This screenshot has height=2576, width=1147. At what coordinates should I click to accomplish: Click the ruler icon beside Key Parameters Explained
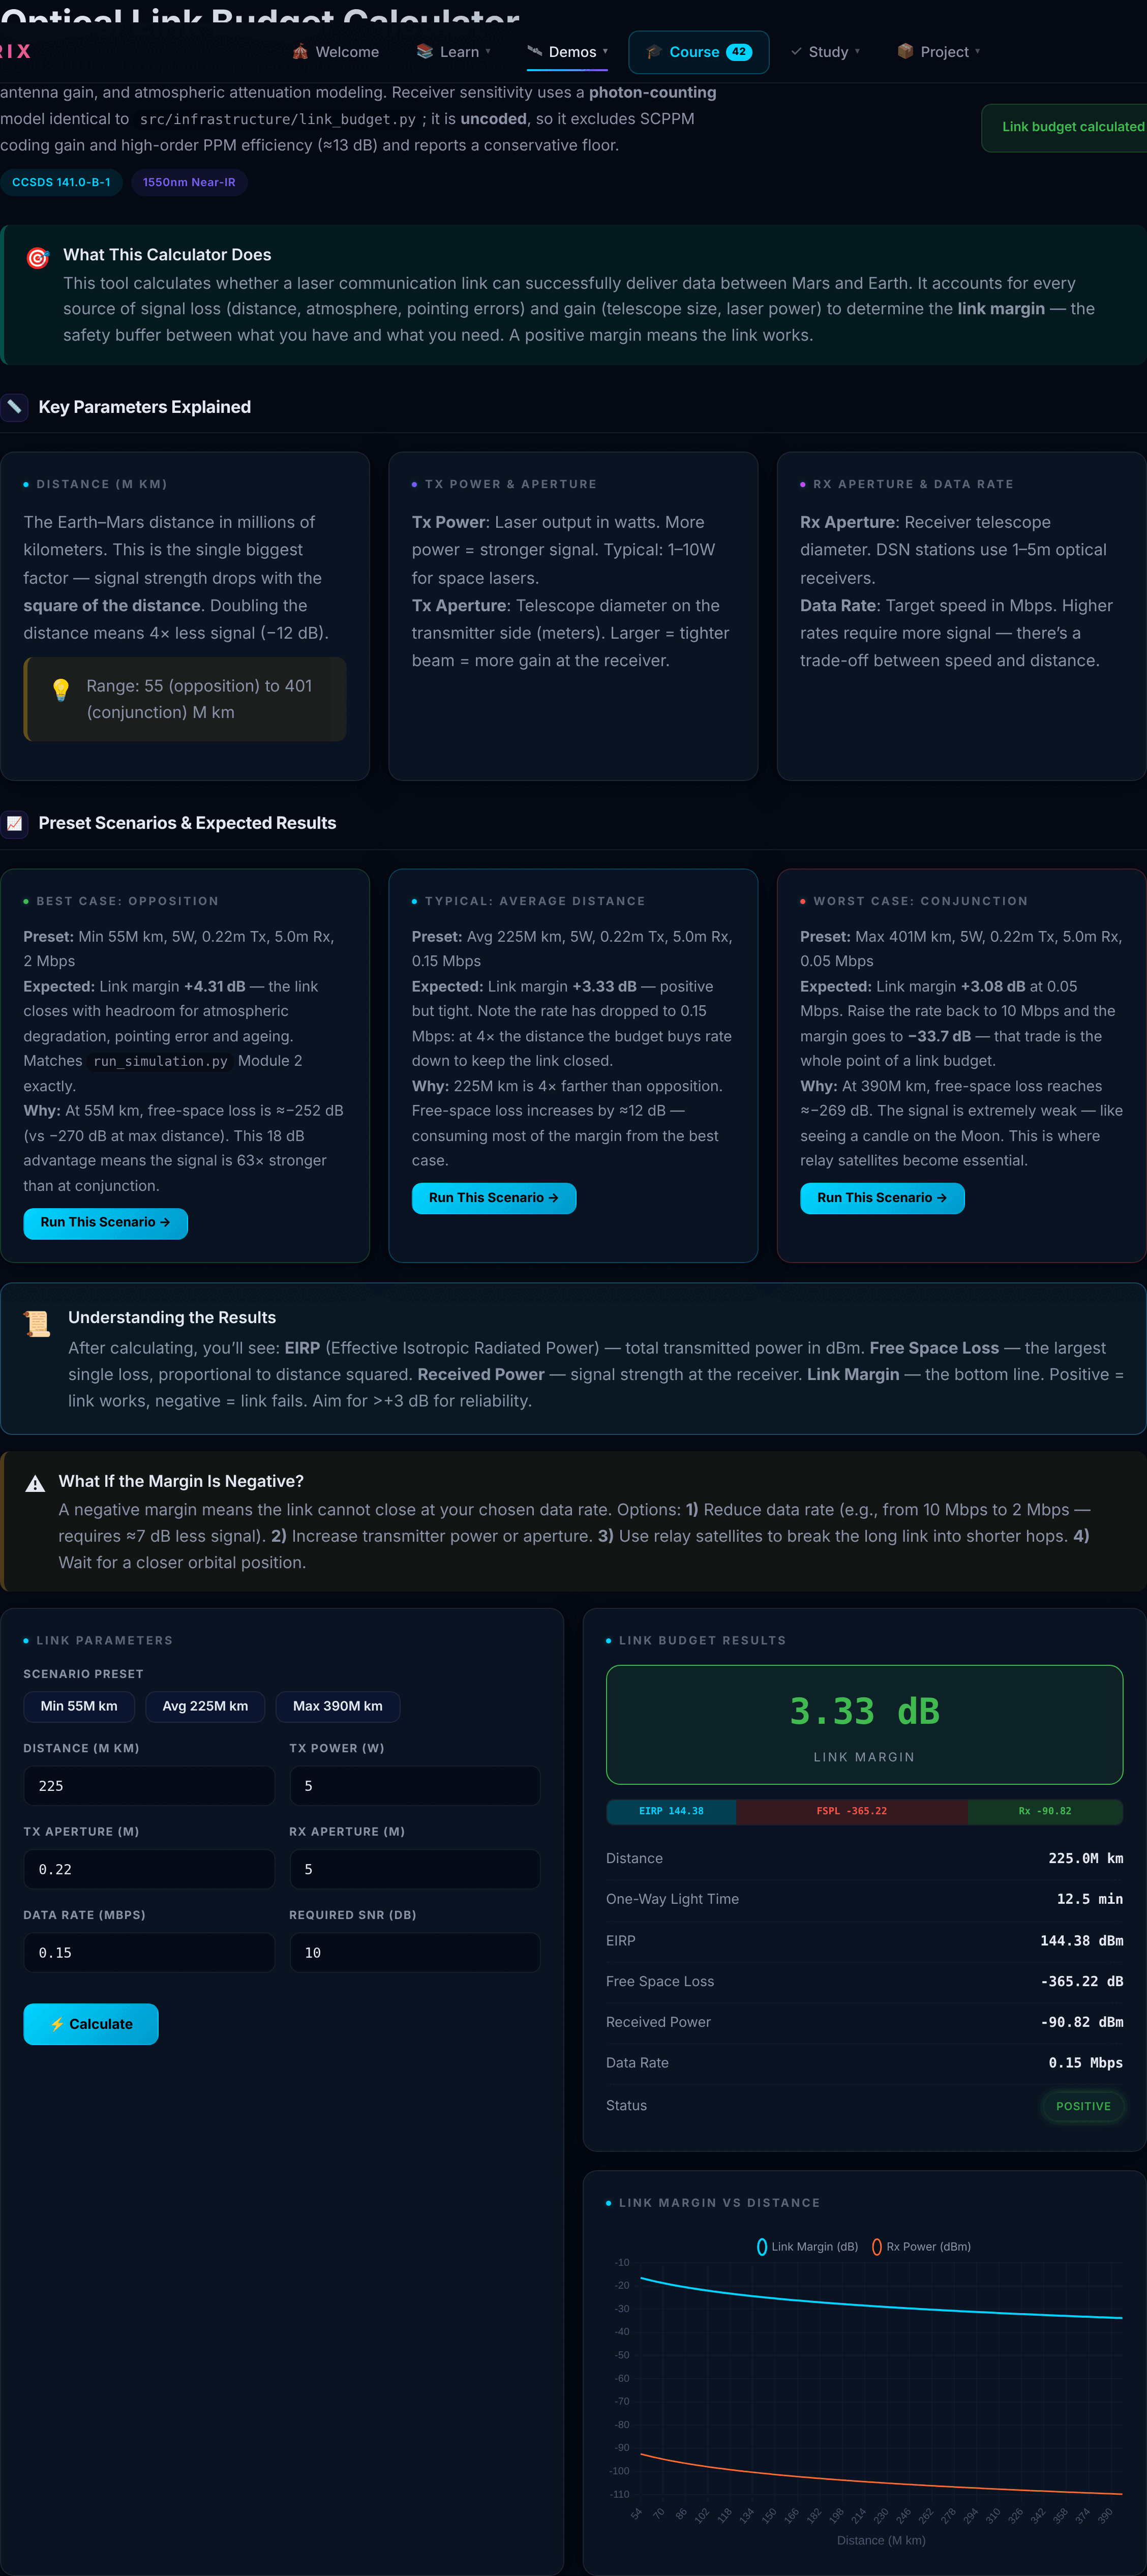14,407
